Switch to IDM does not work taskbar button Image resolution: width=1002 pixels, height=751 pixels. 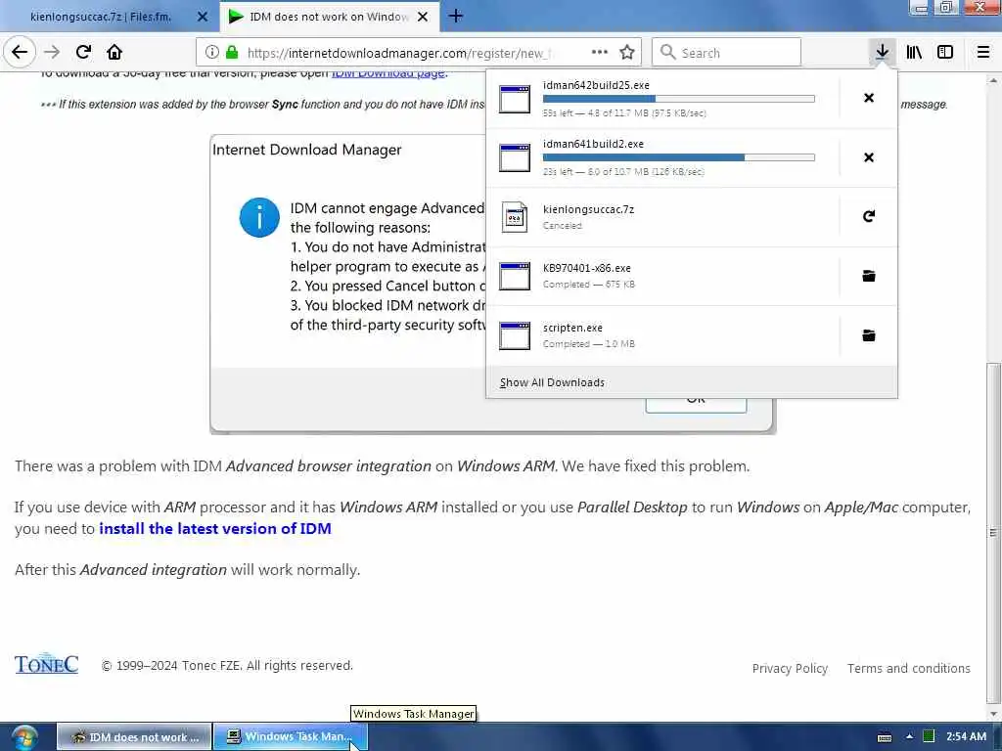[x=135, y=737]
